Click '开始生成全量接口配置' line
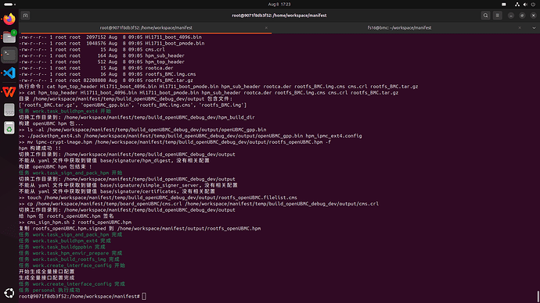Screen dimensions: 540x303 46,272
